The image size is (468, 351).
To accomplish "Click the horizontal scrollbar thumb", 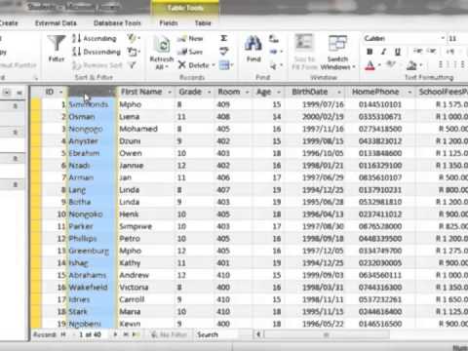I will 327,334.
